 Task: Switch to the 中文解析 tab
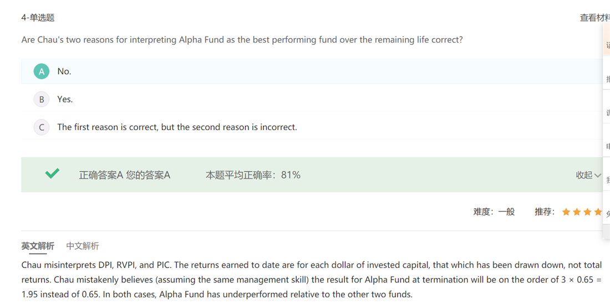[83, 246]
